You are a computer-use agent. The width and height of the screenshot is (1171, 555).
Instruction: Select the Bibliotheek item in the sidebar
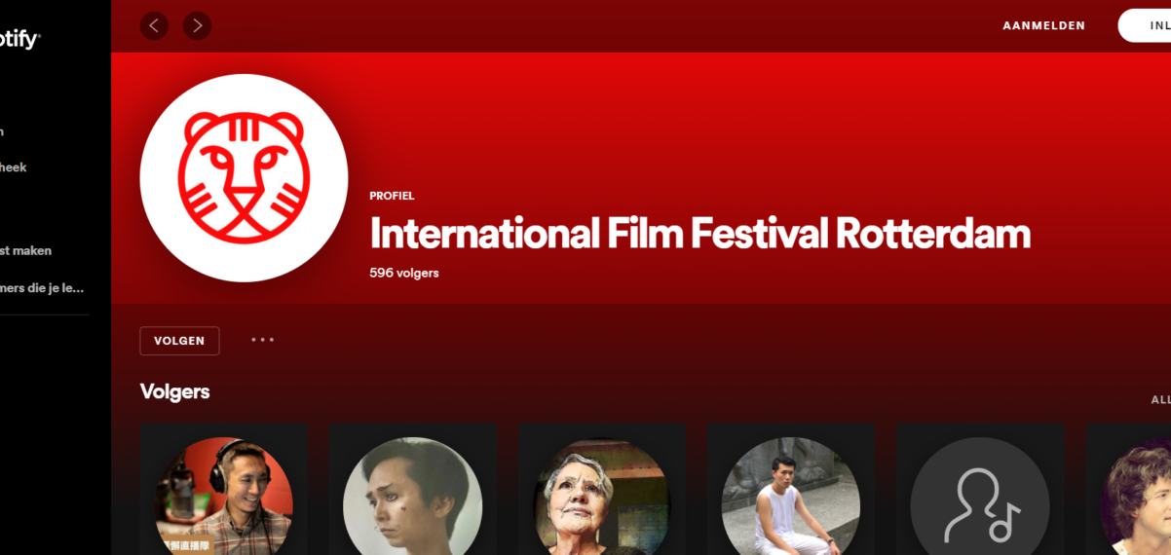tap(14, 167)
